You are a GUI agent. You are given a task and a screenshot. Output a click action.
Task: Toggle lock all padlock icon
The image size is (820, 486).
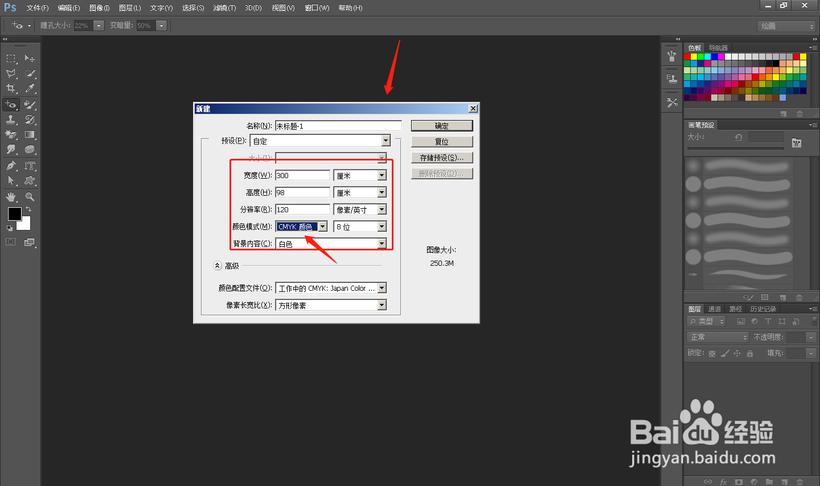[x=750, y=353]
